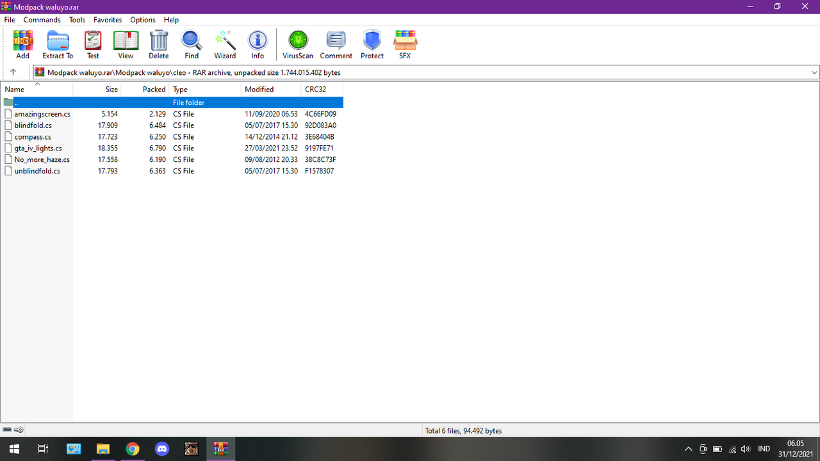Select compass.cs file
Image resolution: width=820 pixels, height=461 pixels.
click(x=33, y=137)
